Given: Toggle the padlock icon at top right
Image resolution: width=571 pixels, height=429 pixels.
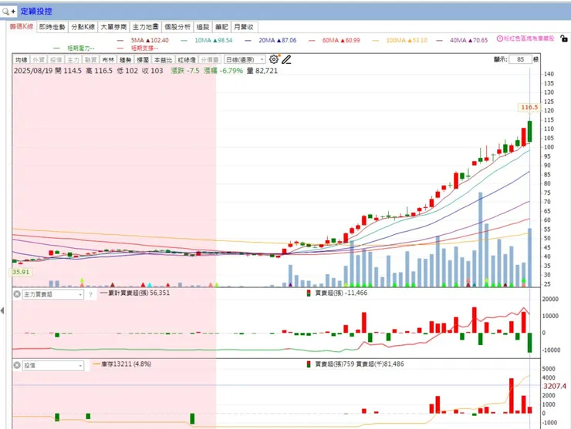Looking at the screenshot, I should click(x=564, y=38).
